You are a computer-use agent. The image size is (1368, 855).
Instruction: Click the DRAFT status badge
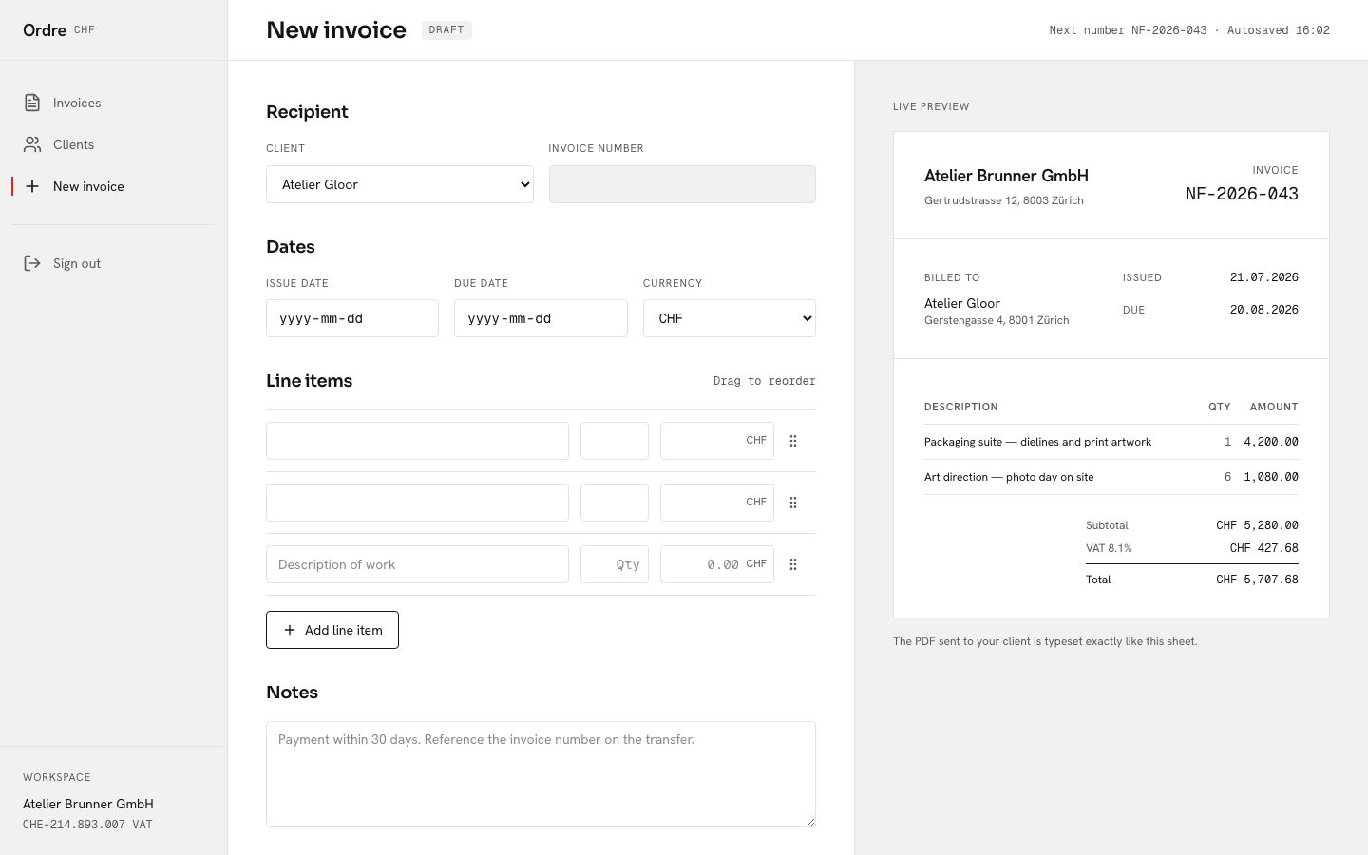pos(446,30)
